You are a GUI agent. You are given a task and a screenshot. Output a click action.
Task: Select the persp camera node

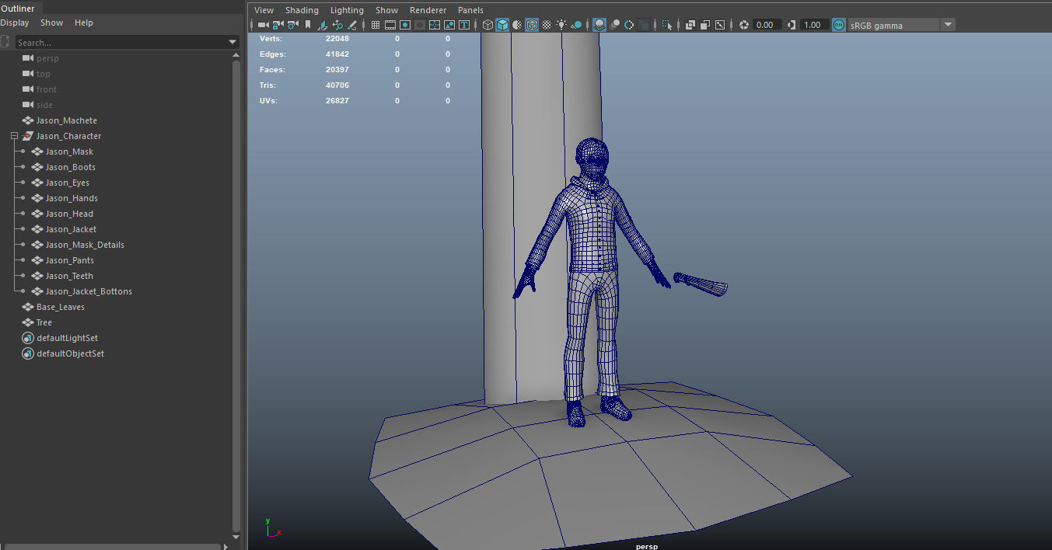[47, 58]
